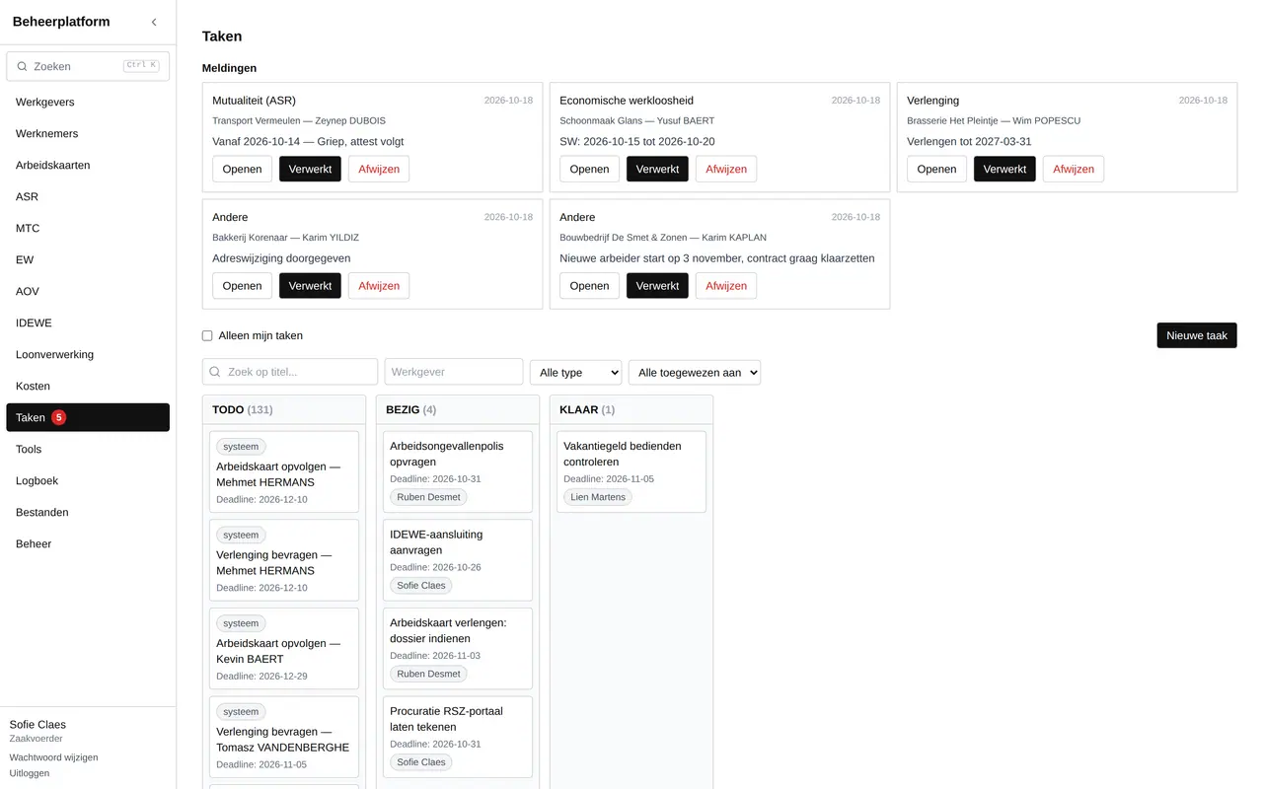Screen dimensions: 1263x789
Task: Select task IDEWE-aansluiting aanvragen
Action: [x=458, y=560]
